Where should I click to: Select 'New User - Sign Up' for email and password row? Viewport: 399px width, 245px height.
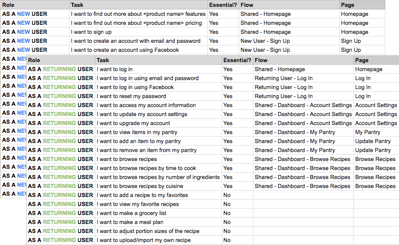[x=265, y=41]
